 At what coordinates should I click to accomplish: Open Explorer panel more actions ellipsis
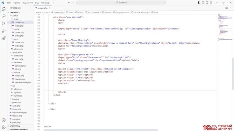pyautogui.click(x=30, y=8)
